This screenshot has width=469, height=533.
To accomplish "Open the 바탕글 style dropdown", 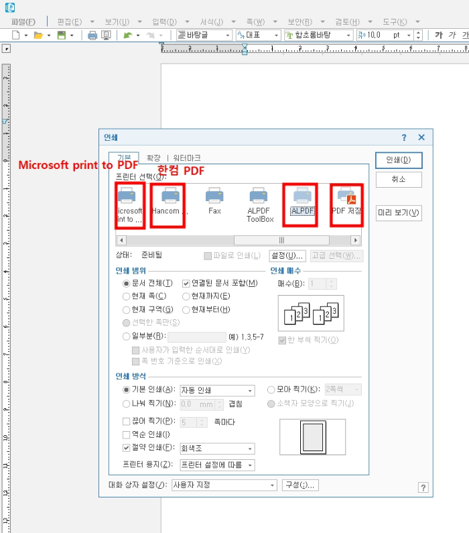I will point(204,35).
